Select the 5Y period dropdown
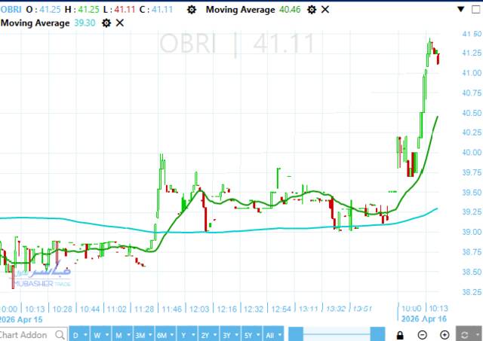 [x=252, y=334]
